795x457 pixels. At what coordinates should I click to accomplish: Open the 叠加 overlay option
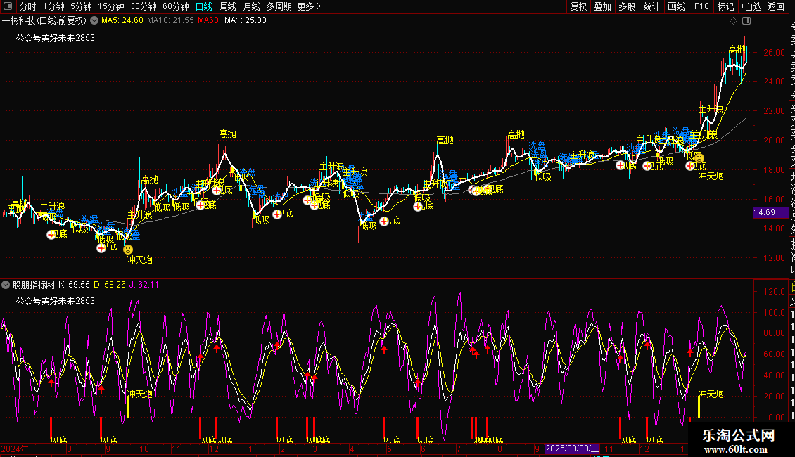(602, 6)
